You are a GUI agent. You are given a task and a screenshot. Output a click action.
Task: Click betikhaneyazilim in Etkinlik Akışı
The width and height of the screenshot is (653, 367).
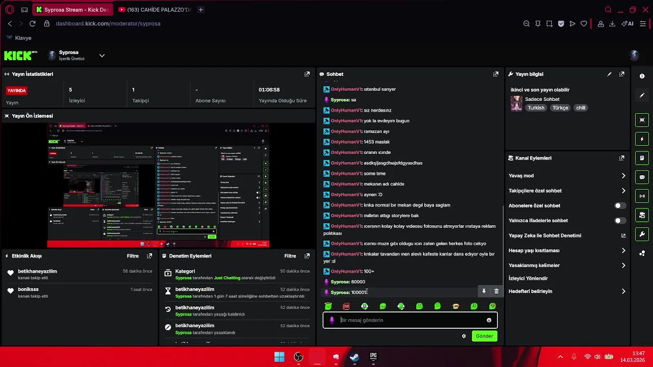tap(37, 271)
